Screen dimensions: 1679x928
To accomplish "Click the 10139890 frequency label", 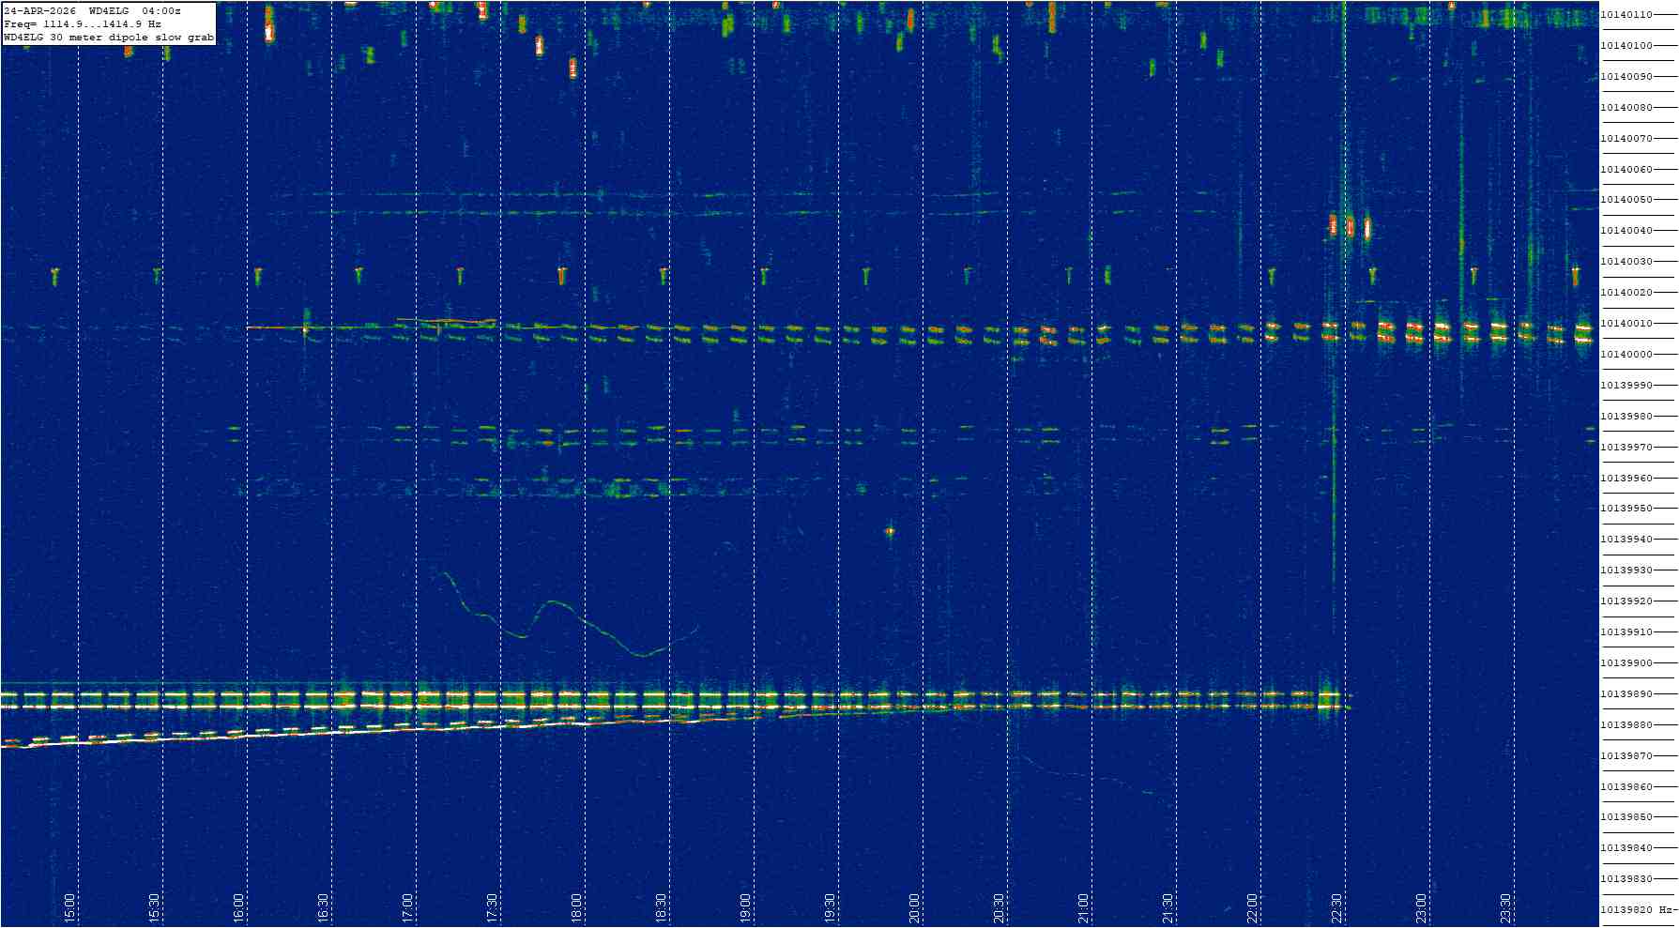I will click(x=1626, y=694).
